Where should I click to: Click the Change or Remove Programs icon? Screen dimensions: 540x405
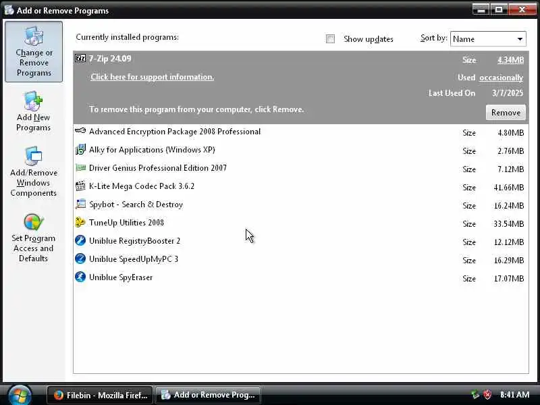point(34,36)
